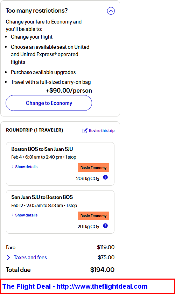Click the Change to Economy button
The image size is (175, 294).
coord(49,103)
